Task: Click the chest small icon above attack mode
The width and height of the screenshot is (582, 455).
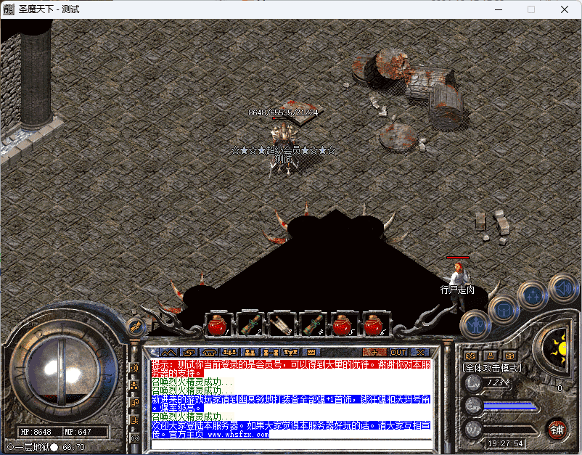Action: click(x=510, y=356)
